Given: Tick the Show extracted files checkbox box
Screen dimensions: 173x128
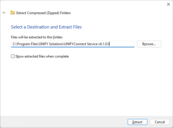Looking at the screenshot, I should coord(13,56).
